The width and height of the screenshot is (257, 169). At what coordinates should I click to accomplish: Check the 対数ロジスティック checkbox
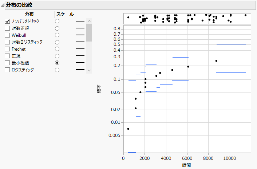pyautogui.click(x=7, y=42)
